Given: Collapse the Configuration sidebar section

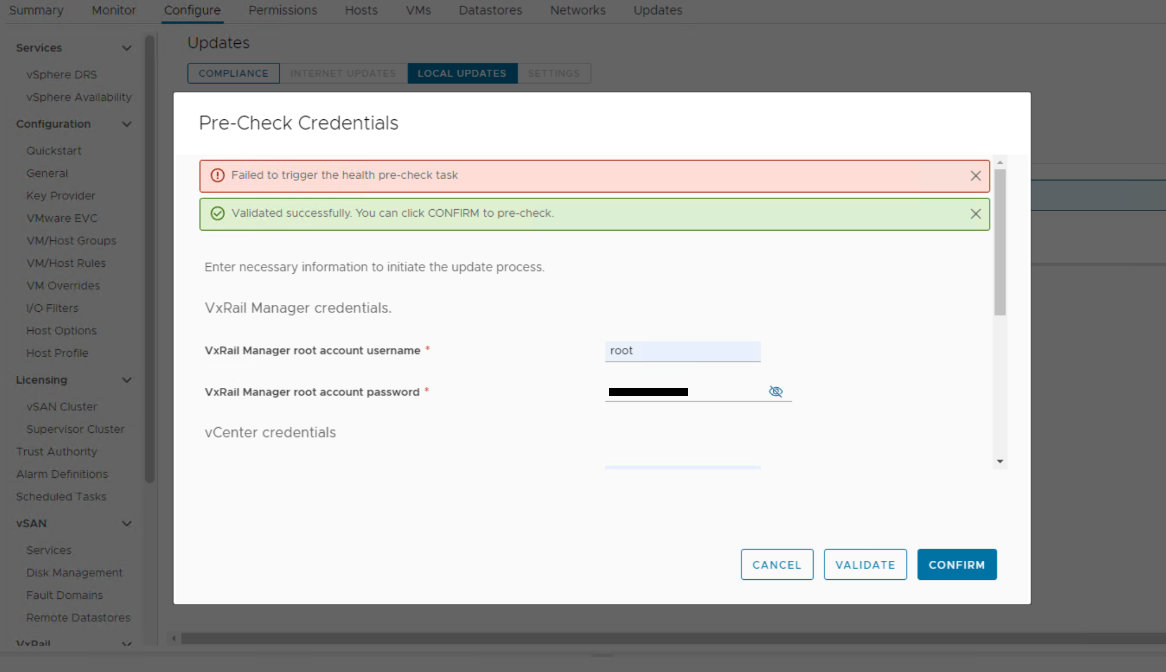Looking at the screenshot, I should 126,124.
